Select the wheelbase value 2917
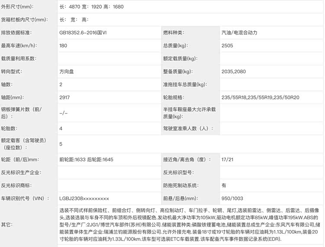325x247 pixels. coord(64,97)
